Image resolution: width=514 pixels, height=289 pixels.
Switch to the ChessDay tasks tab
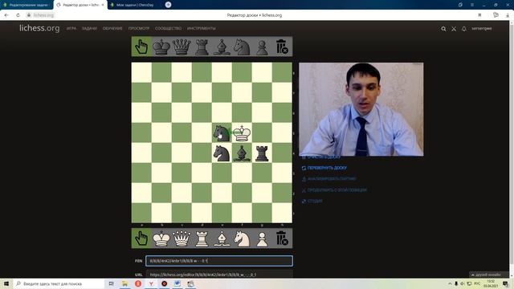(134, 5)
